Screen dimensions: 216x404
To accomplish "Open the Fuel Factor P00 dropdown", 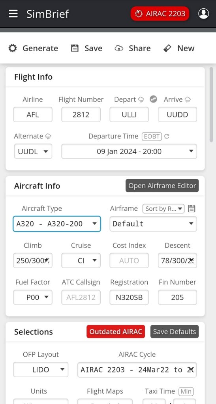I will click(33, 297).
